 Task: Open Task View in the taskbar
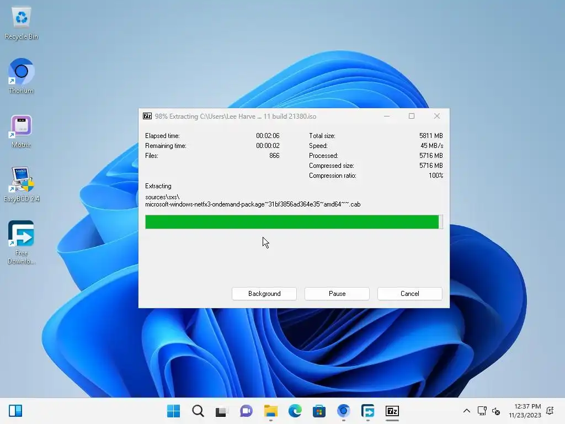[222, 411]
